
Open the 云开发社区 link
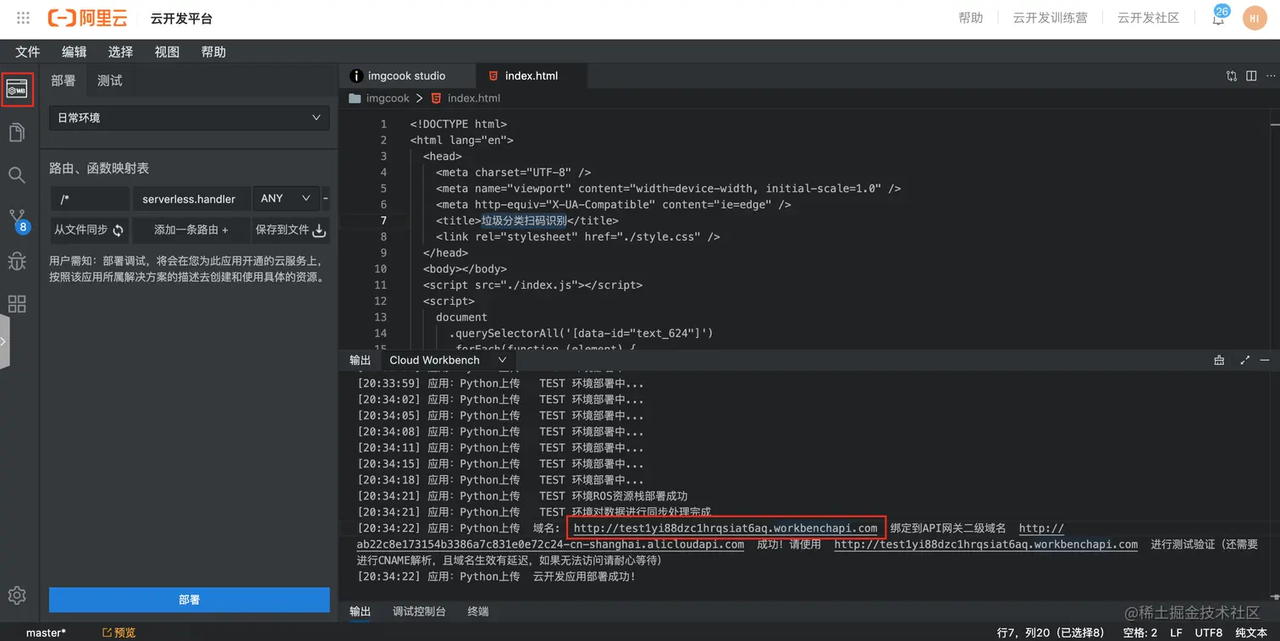tap(1149, 18)
